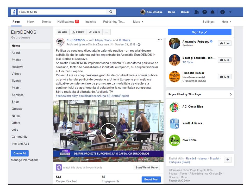Viewport: 250px width, 187px height.
Task: Open Alexandru Petrescu profile picture
Action: (174, 43)
